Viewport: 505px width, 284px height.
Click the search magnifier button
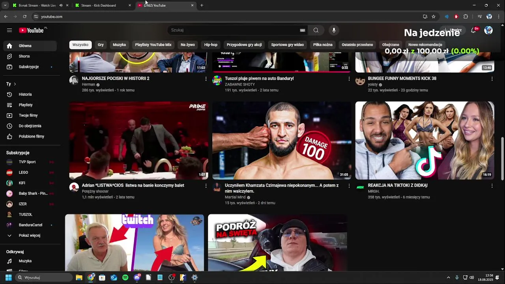pos(316,30)
